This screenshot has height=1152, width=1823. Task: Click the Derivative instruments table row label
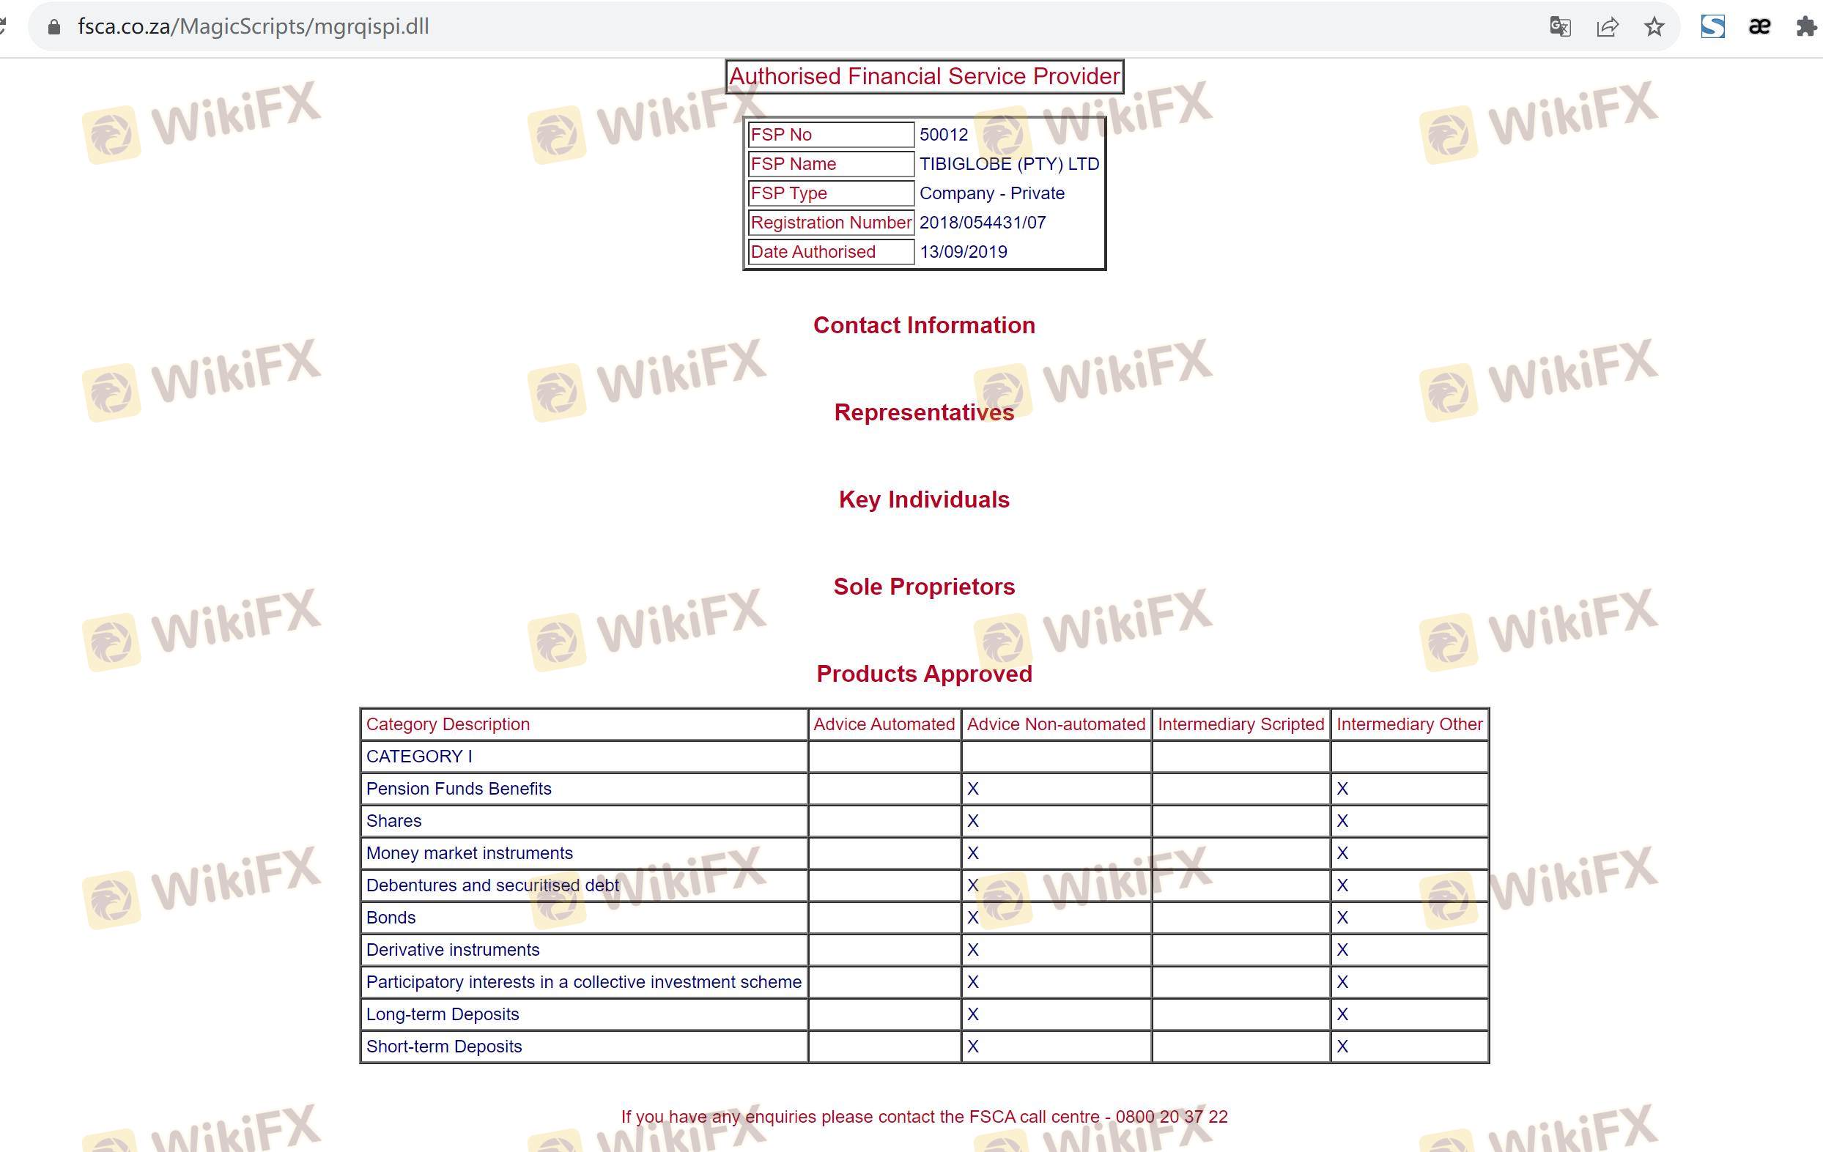tap(453, 950)
